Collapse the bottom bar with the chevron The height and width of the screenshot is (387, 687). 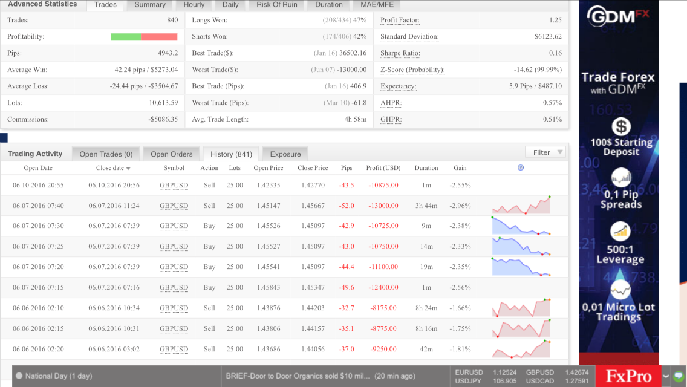pos(666,376)
